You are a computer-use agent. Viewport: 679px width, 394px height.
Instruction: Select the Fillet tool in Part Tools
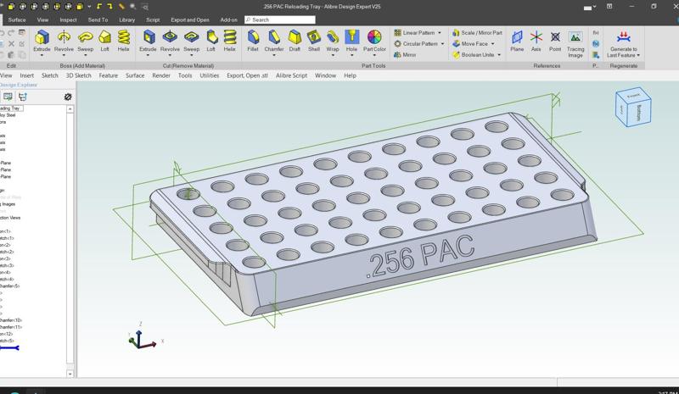tap(253, 41)
